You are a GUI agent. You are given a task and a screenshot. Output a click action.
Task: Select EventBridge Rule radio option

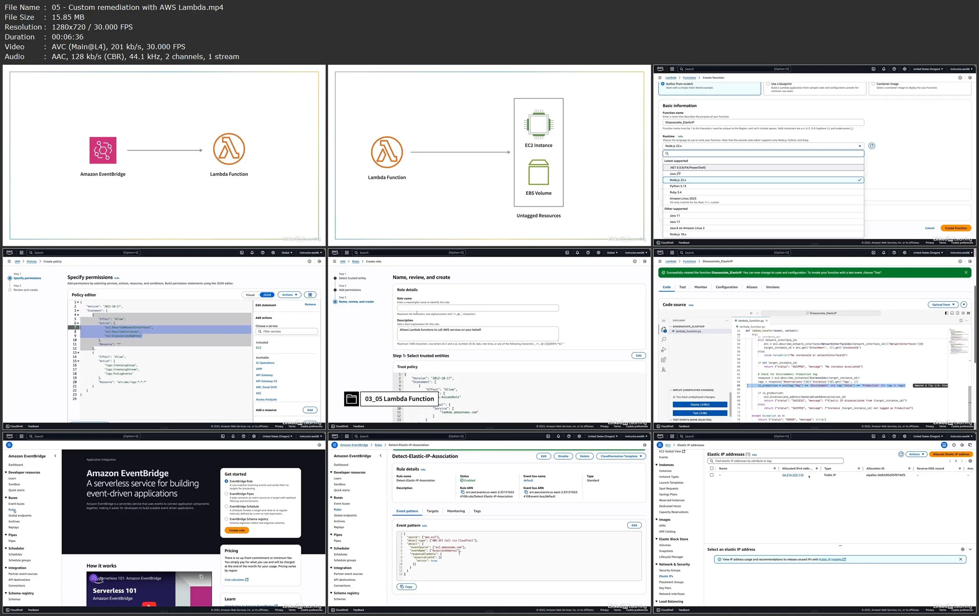[226, 481]
